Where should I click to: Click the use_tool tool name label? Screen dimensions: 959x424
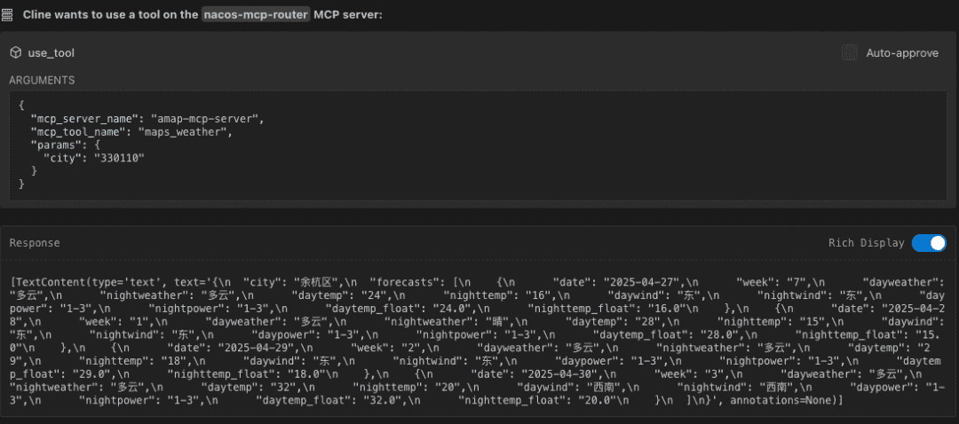pos(52,53)
